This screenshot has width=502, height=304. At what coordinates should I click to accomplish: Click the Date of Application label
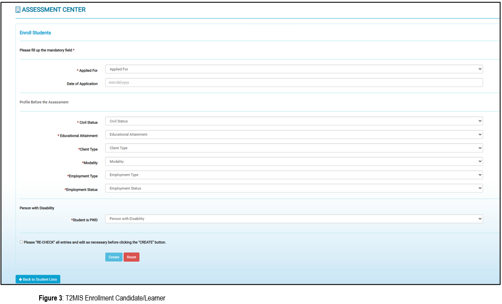(x=82, y=84)
